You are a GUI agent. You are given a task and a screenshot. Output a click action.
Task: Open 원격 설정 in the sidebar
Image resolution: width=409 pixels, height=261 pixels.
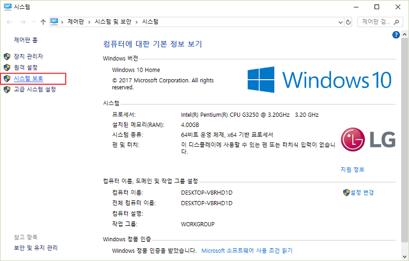(26, 68)
